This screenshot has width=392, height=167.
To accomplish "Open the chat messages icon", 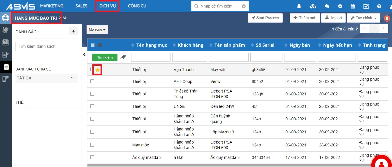I will [327, 6].
